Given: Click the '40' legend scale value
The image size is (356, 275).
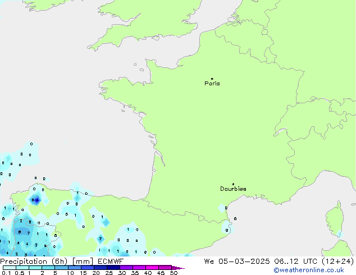Looking at the screenshot, I should pos(148,273).
